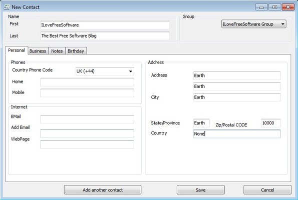Focus the Mobile phone field
Screen dimensions: 298x200
[x=87, y=93]
